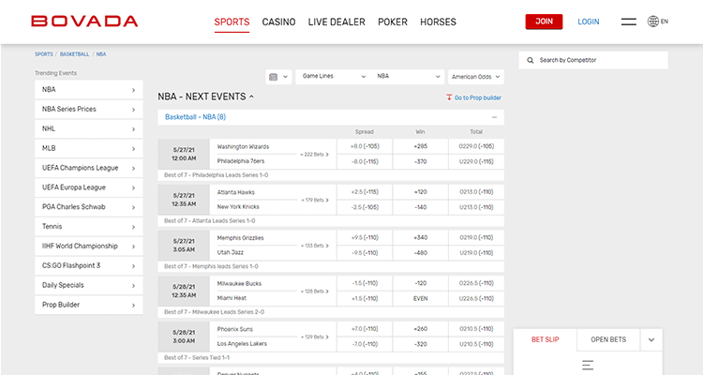Click the Go to Prop builder link
This screenshot has width=703, height=375.
[x=478, y=97]
